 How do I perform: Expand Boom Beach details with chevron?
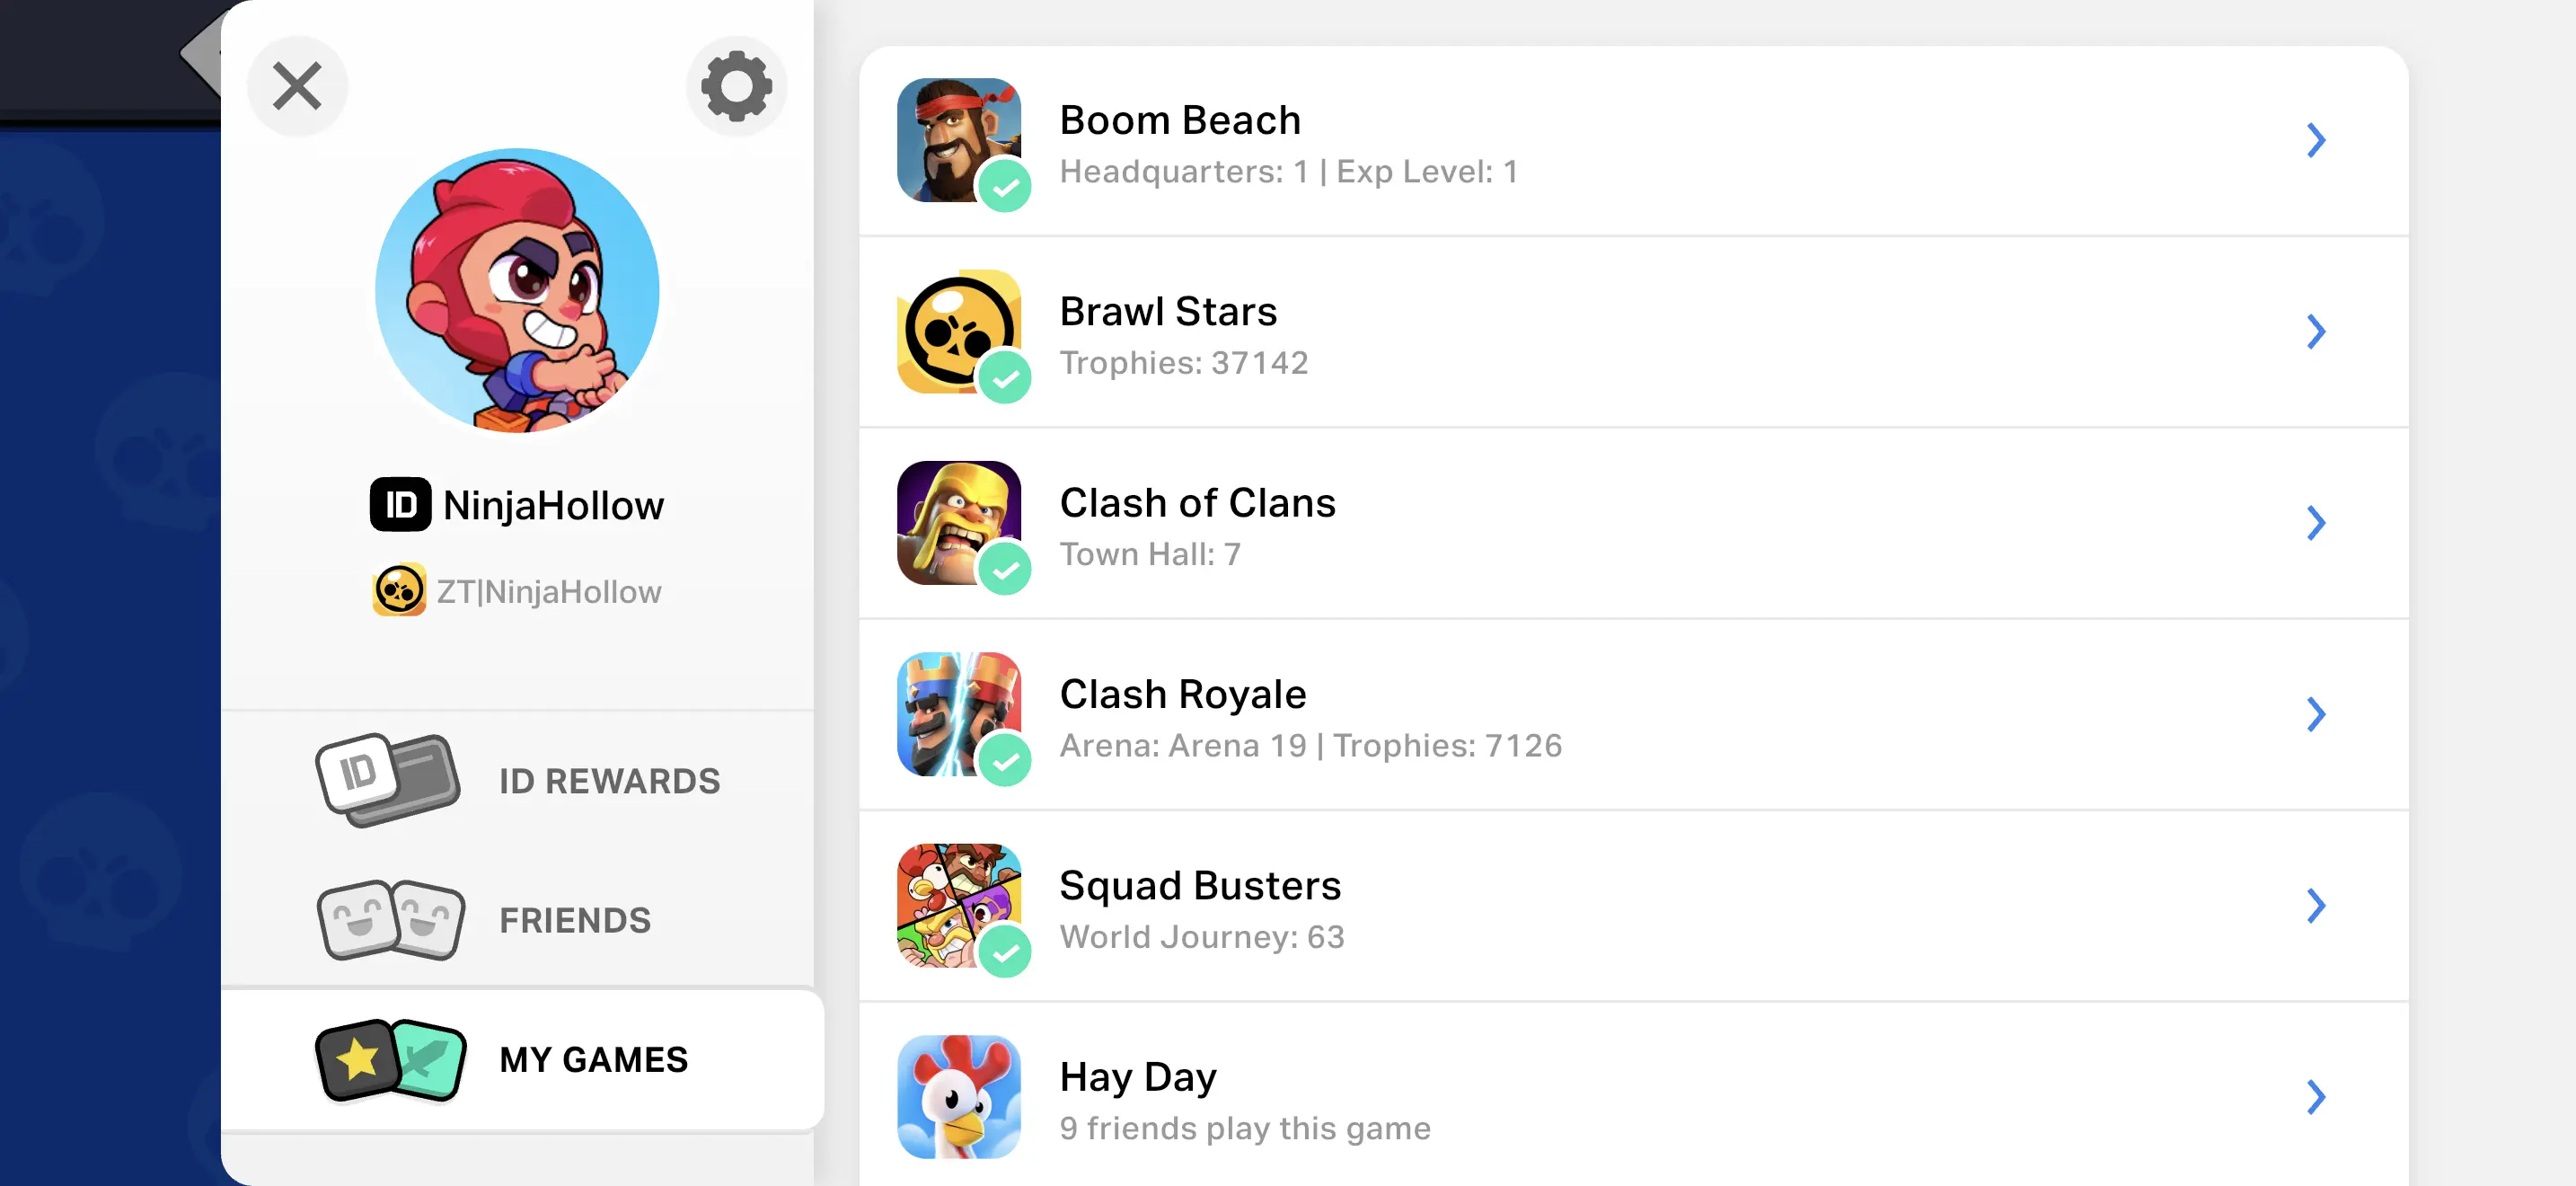pos(2315,141)
